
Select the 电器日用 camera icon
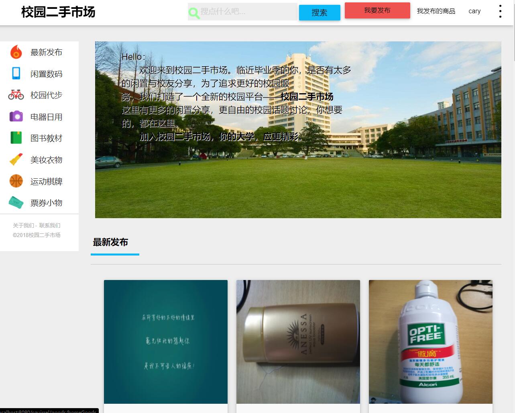point(16,117)
